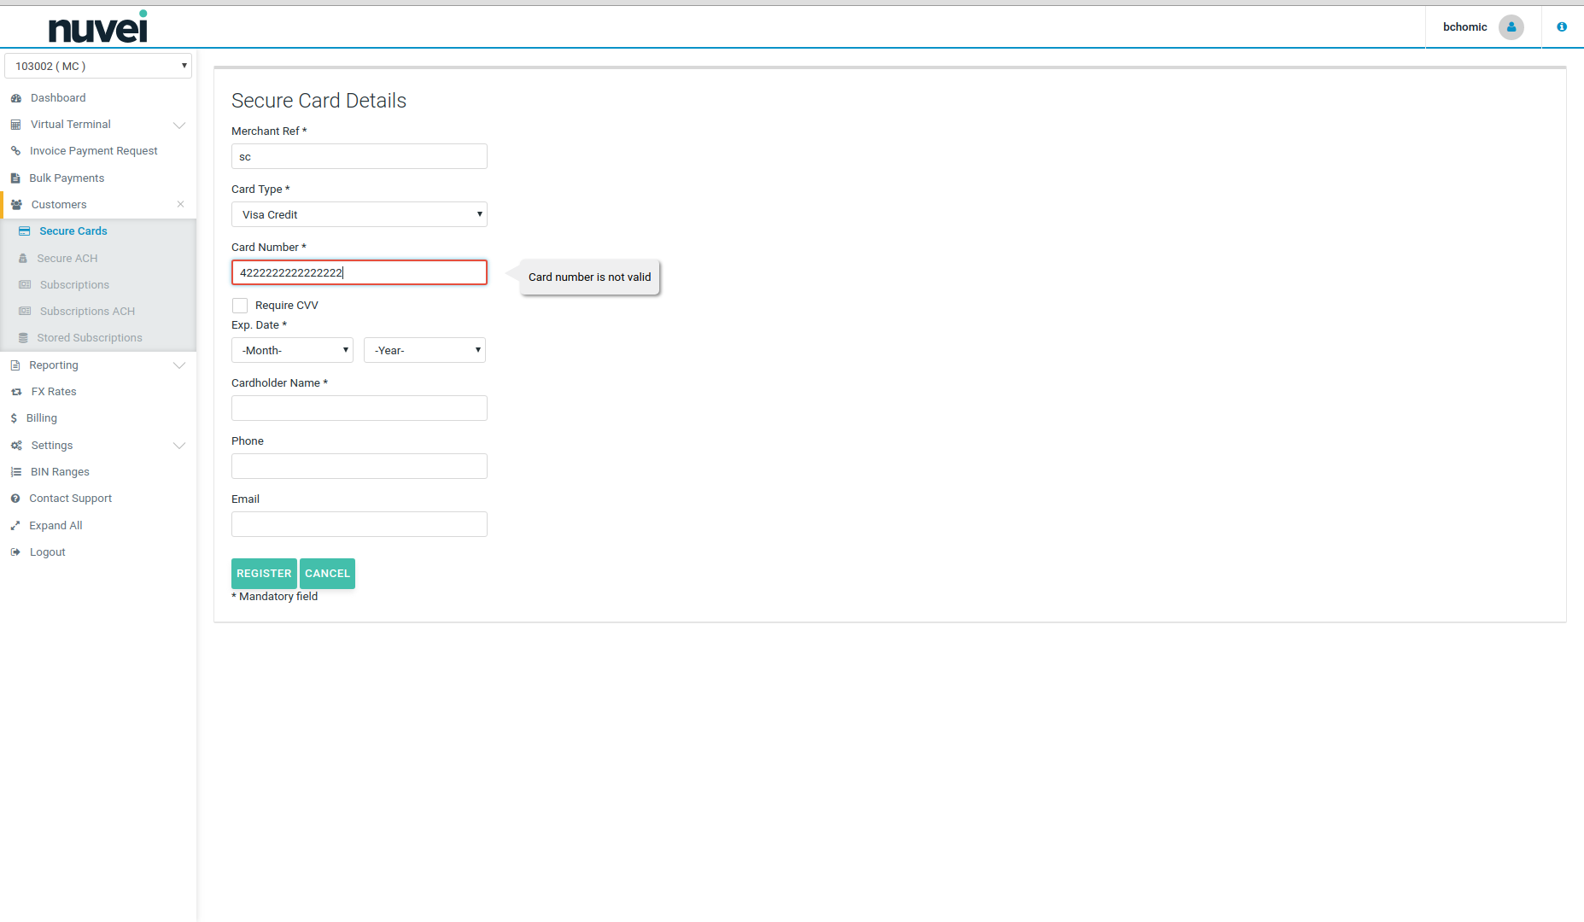Click the Contact Support help icon
Image resolution: width=1584 pixels, height=922 pixels.
15,499
